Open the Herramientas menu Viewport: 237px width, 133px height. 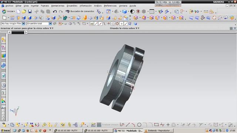[x=58, y=6]
